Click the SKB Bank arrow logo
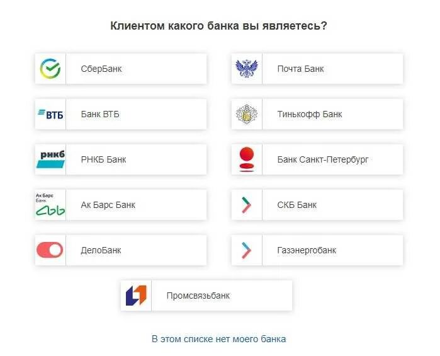Viewport: 440px width, 356px height. [246, 205]
